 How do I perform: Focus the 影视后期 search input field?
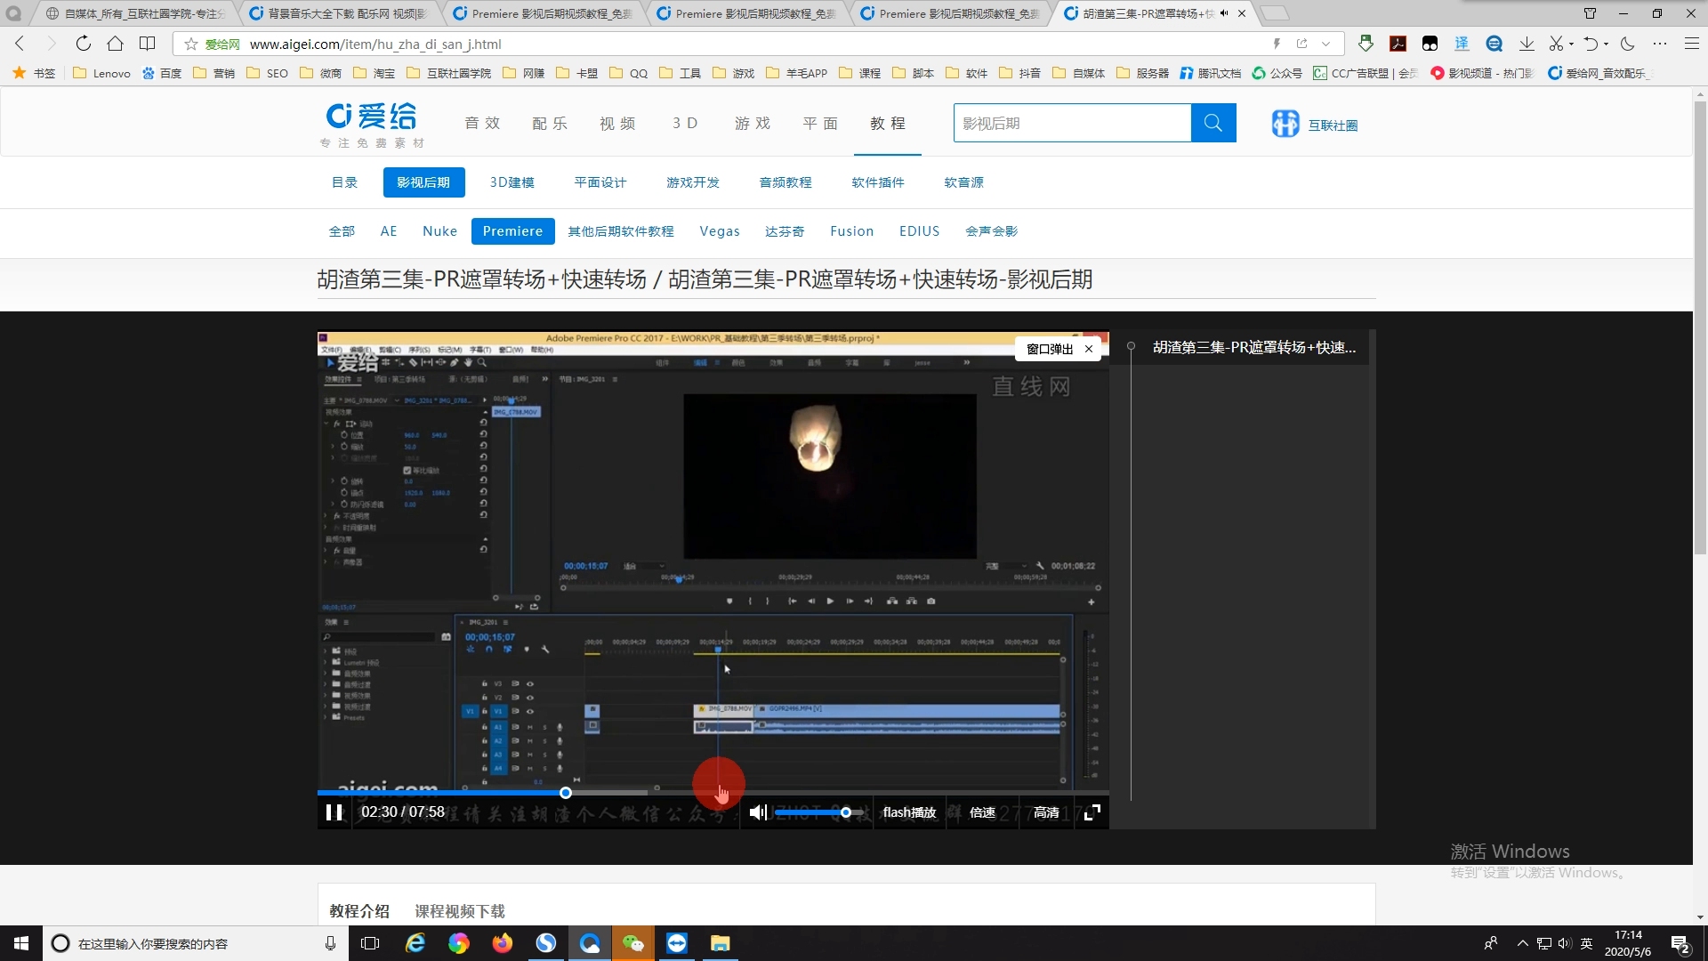(1072, 123)
